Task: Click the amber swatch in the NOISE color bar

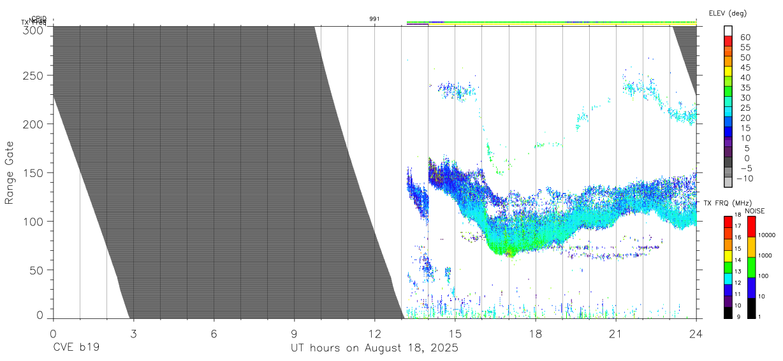Action: pyautogui.click(x=751, y=247)
